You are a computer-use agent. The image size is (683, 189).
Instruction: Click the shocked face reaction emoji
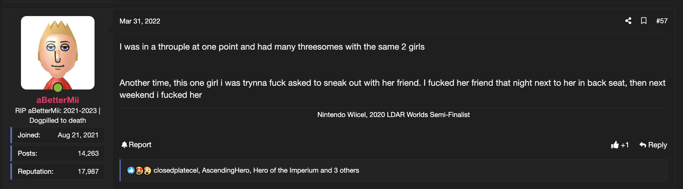click(x=147, y=170)
